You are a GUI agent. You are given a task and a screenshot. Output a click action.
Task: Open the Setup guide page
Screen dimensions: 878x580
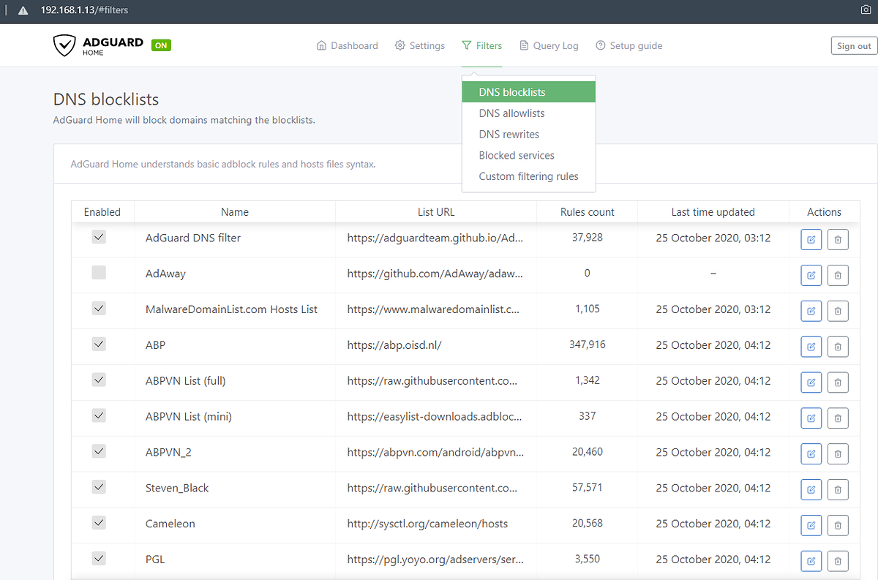[x=629, y=45]
